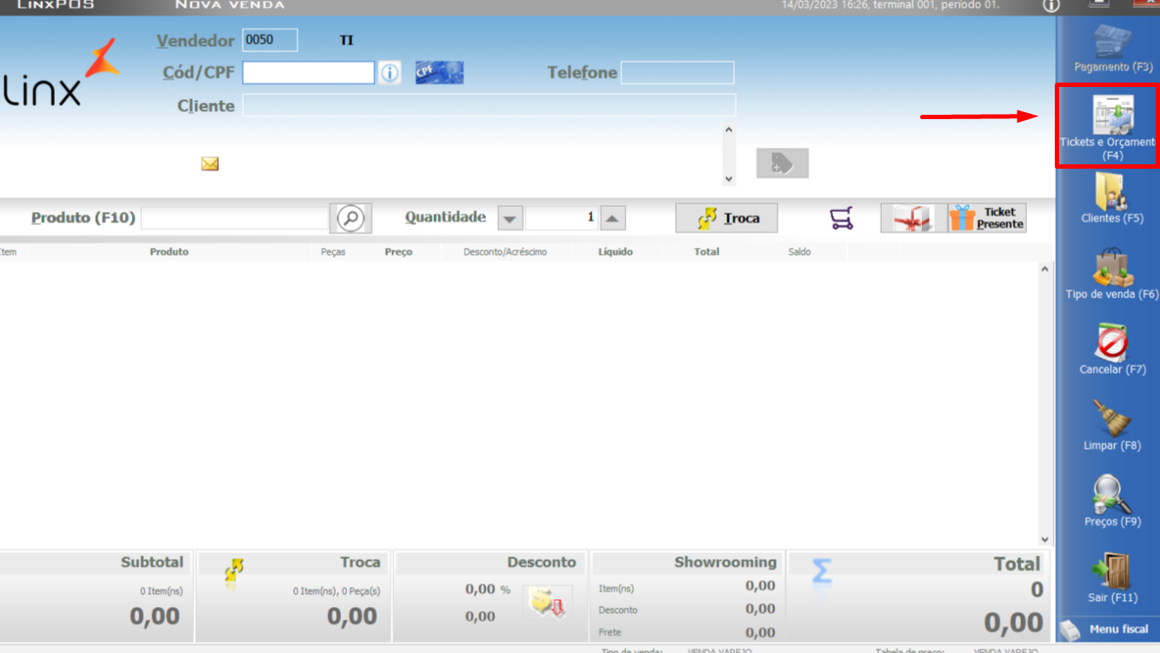Screen dimensions: 1160x653
Task: Click the Líquido column header
Action: tap(616, 252)
